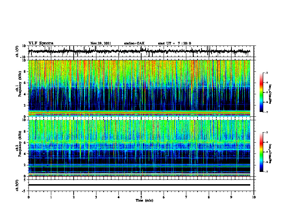Click tick label "10" on the Time axis
This screenshot has height=221, width=286.
254,197
